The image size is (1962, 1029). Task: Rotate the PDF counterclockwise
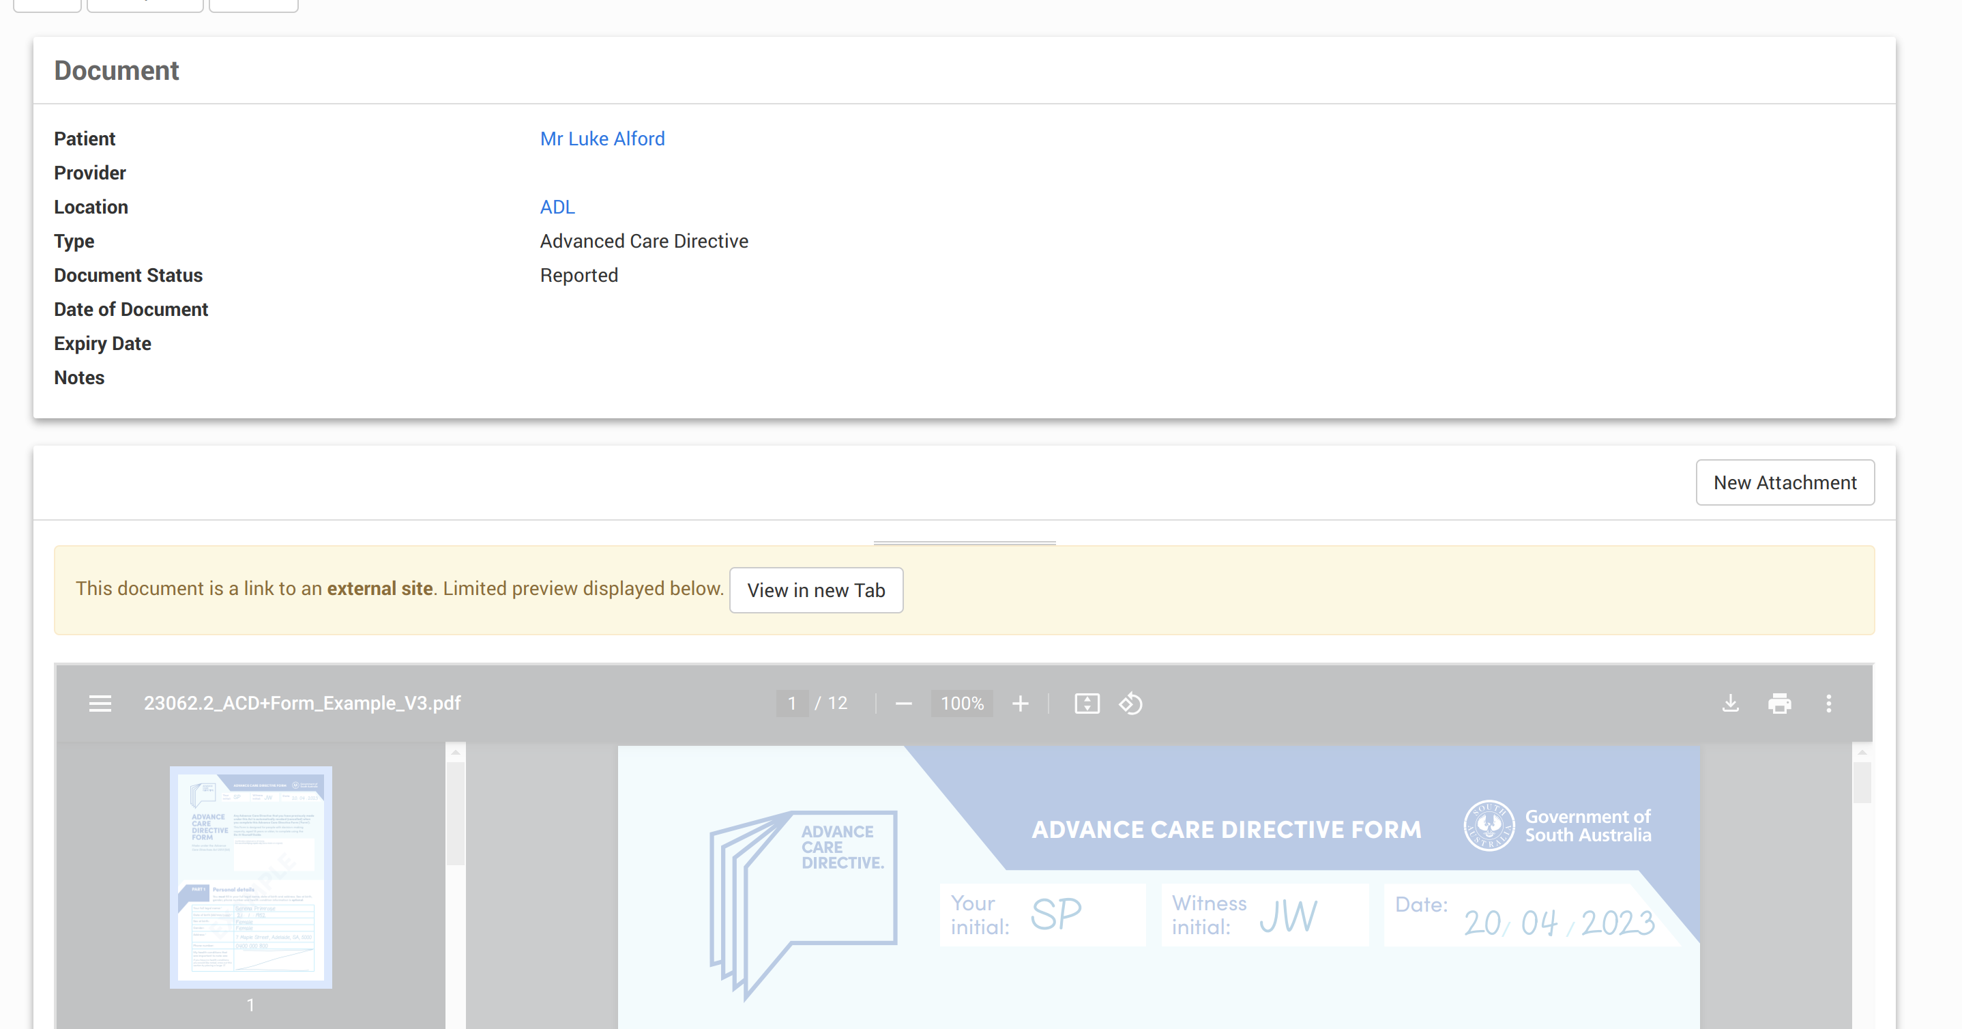point(1130,703)
